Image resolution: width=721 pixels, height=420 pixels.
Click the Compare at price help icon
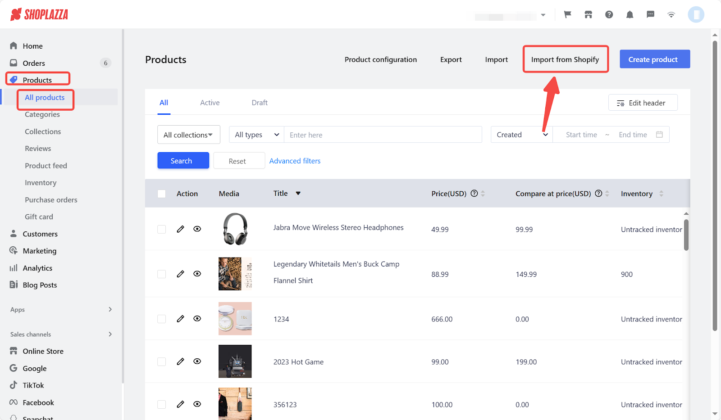point(598,193)
